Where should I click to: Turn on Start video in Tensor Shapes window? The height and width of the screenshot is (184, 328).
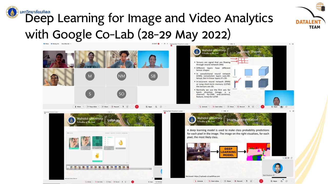click(218, 107)
